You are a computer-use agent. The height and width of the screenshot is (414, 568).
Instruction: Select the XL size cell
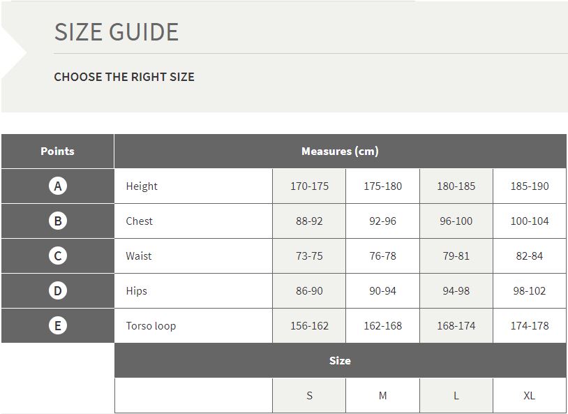tap(529, 396)
